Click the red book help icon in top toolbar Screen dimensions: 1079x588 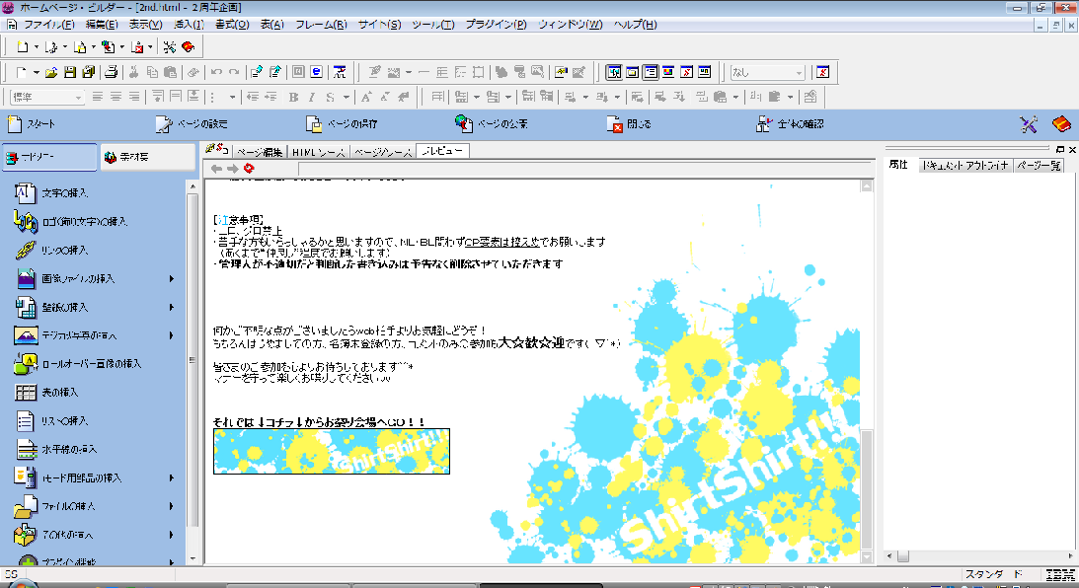188,46
